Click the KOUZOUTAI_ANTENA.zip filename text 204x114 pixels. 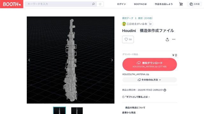[x=136, y=74]
